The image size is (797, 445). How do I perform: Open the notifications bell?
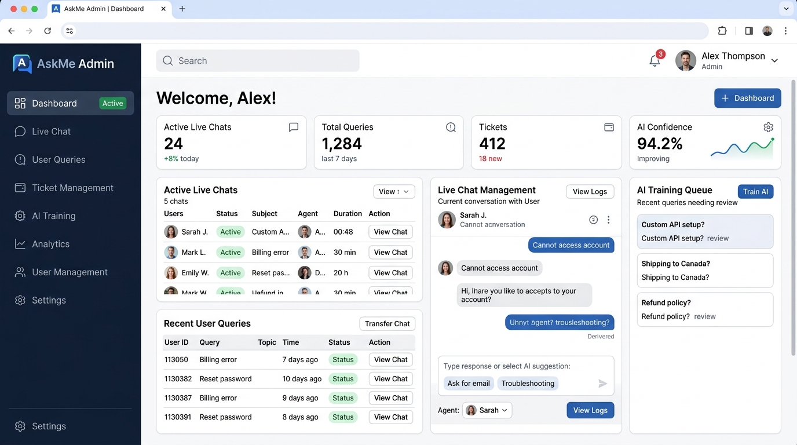[x=655, y=60]
